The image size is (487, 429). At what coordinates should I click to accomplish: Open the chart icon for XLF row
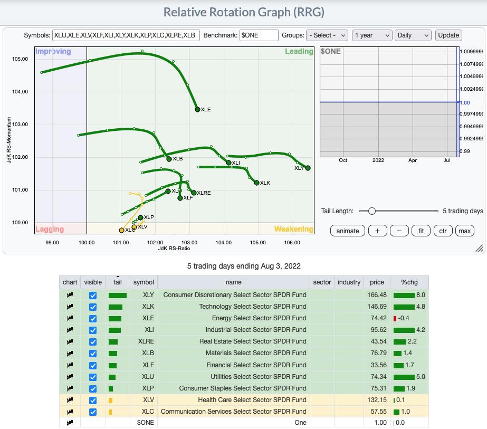[x=70, y=365]
